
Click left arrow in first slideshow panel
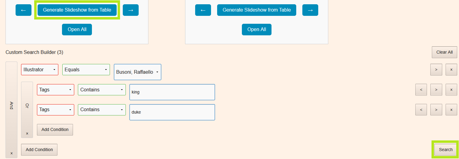point(24,10)
